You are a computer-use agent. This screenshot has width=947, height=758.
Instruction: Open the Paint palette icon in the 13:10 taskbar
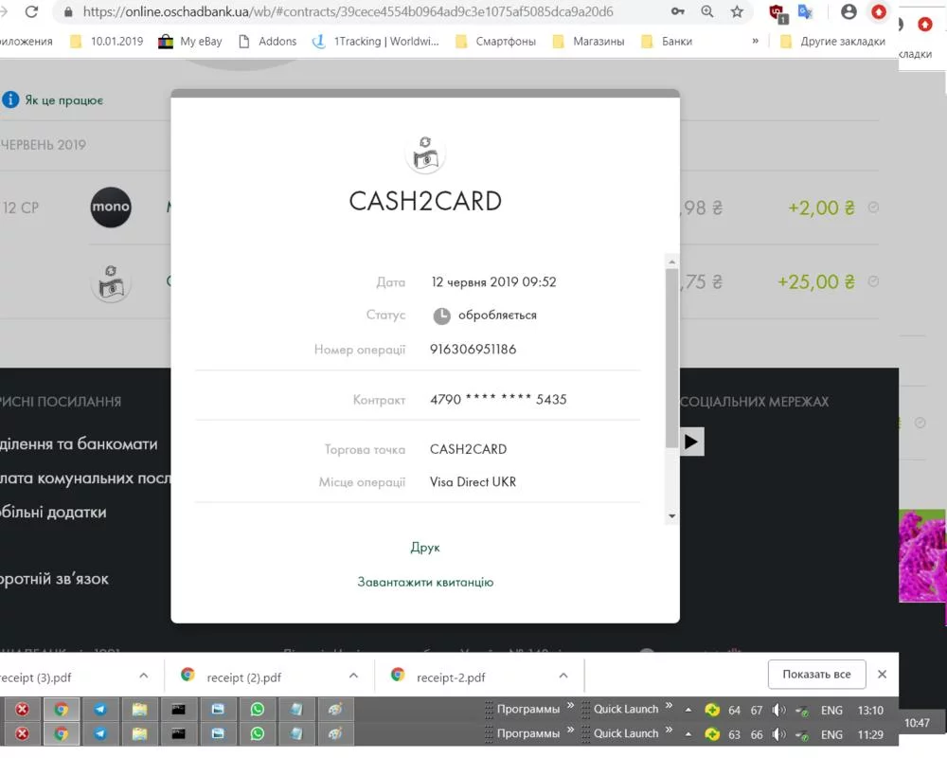coord(335,709)
